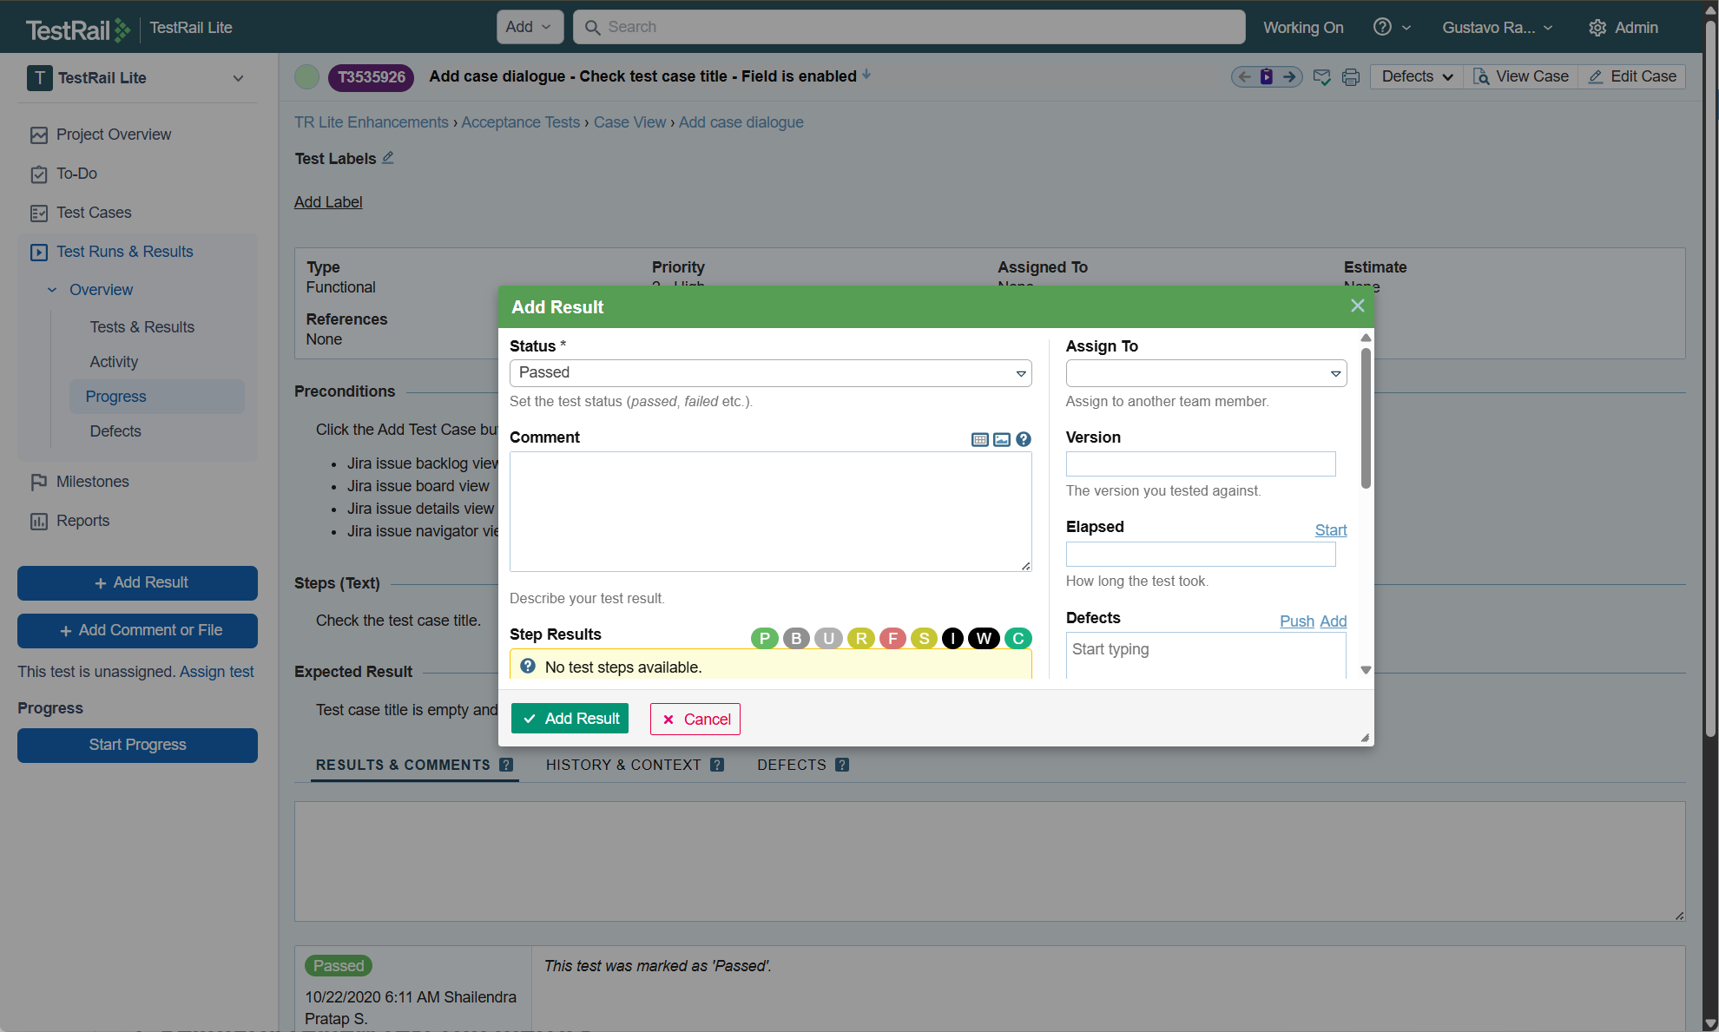
Task: Insert a table into the comment
Action: pyautogui.click(x=979, y=440)
